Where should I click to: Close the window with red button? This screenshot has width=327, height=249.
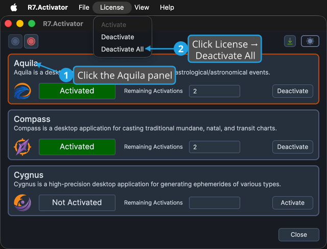(8, 23)
